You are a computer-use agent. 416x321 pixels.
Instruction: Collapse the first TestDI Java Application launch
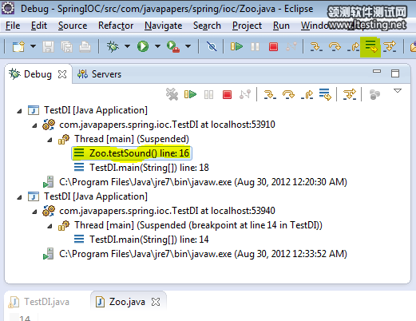(19, 111)
